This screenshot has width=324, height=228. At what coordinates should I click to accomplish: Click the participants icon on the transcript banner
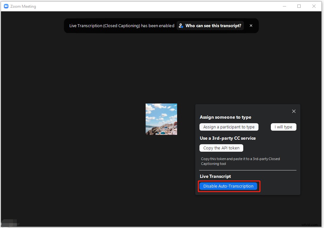pos(181,26)
